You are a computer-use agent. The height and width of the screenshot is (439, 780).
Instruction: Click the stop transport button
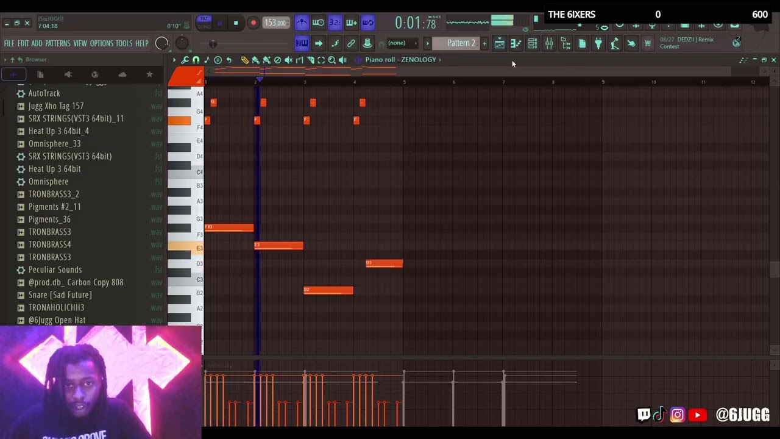tap(236, 23)
